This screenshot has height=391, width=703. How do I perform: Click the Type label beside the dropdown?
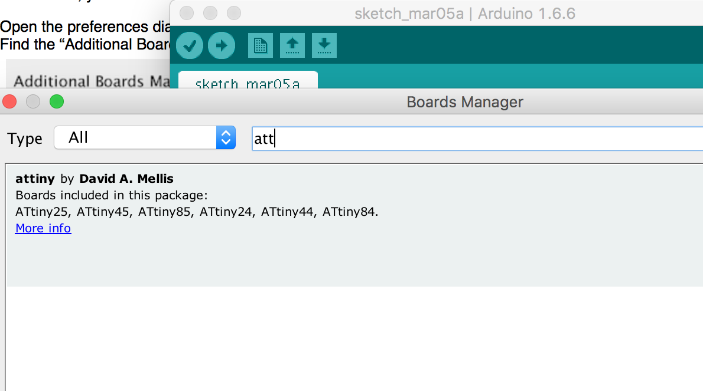[25, 139]
